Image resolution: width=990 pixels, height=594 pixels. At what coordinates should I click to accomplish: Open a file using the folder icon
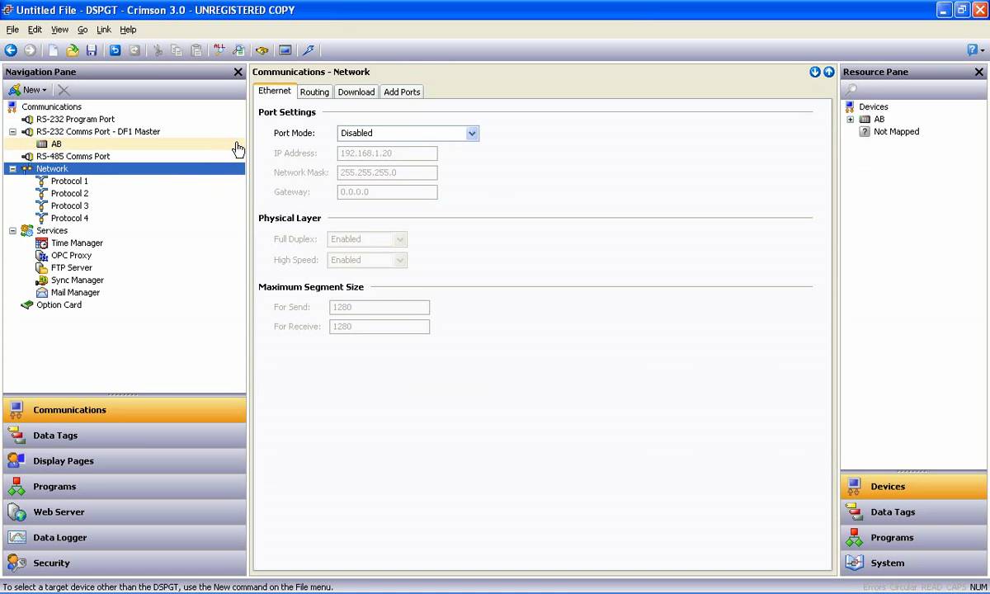pyautogui.click(x=73, y=50)
